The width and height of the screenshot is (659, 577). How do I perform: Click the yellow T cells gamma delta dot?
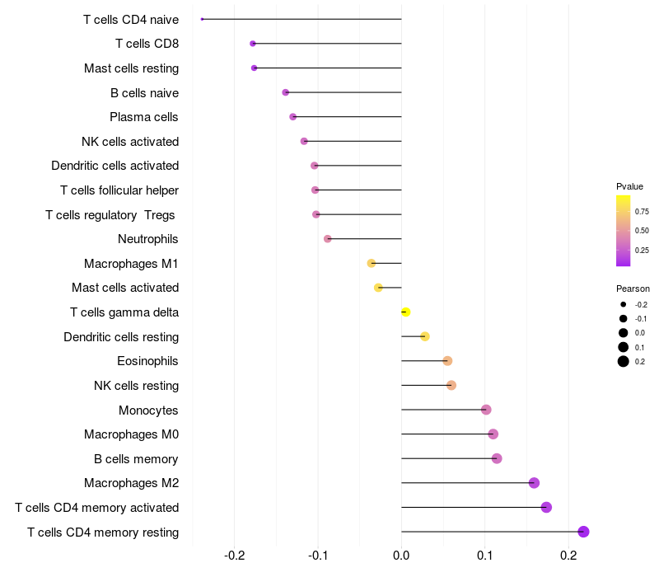coord(405,312)
